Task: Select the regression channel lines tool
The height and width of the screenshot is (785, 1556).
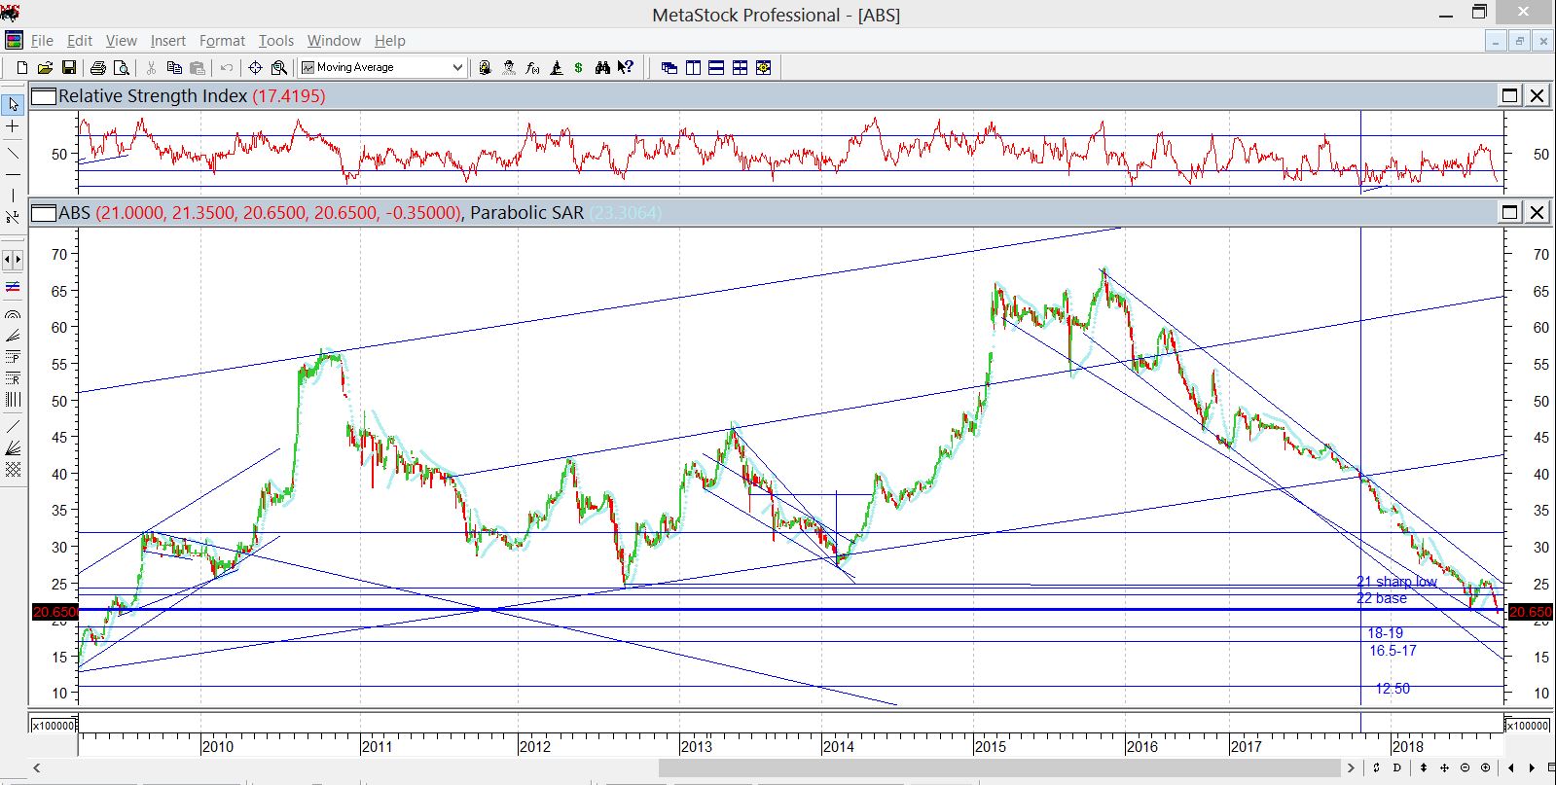Action: tap(13, 287)
